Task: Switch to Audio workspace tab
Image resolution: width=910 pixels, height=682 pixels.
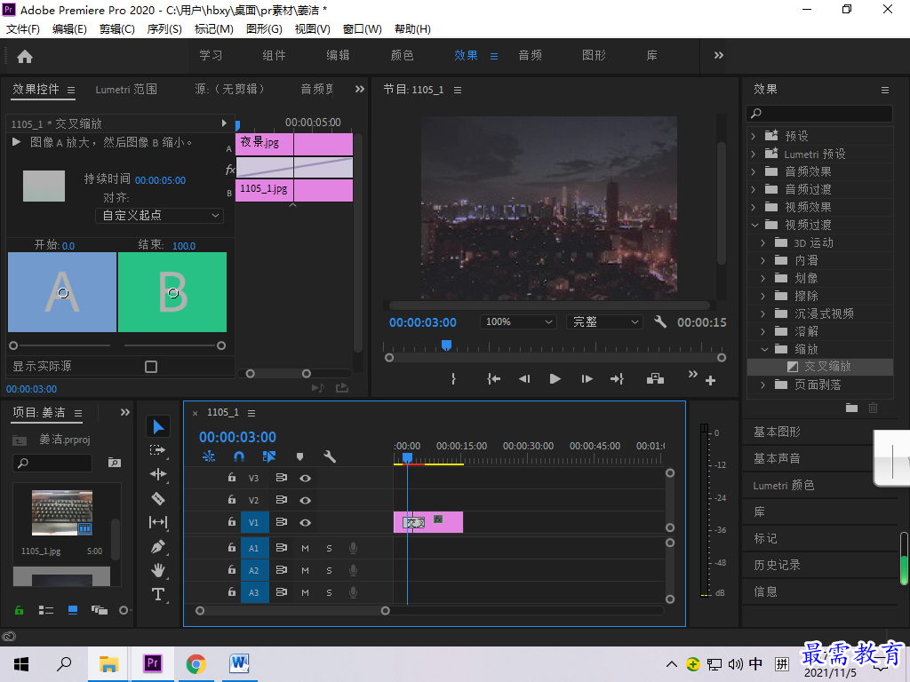Action: (x=530, y=55)
